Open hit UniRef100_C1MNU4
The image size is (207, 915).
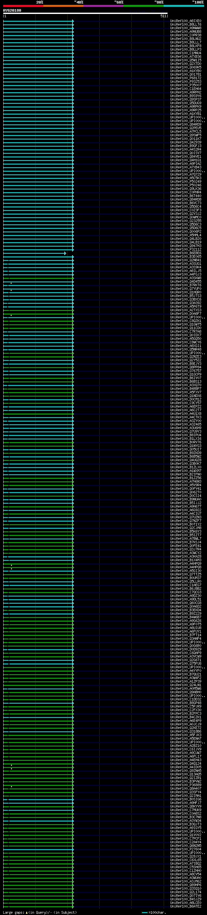pos(186,53)
